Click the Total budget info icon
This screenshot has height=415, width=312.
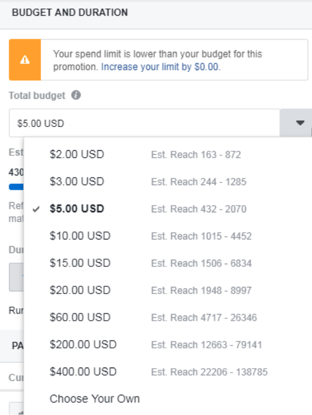point(76,95)
